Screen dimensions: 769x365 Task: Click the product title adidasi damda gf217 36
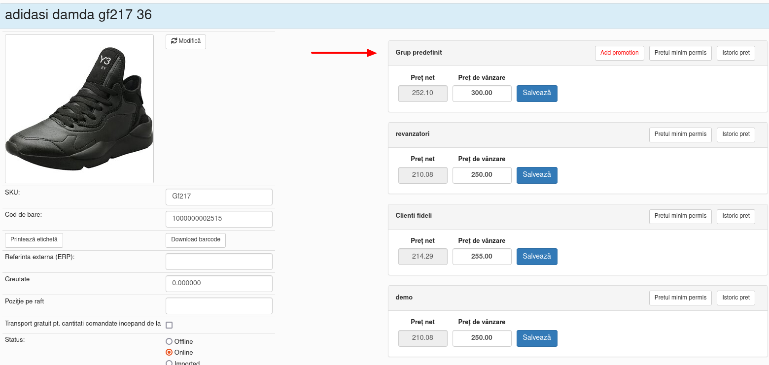click(x=78, y=15)
